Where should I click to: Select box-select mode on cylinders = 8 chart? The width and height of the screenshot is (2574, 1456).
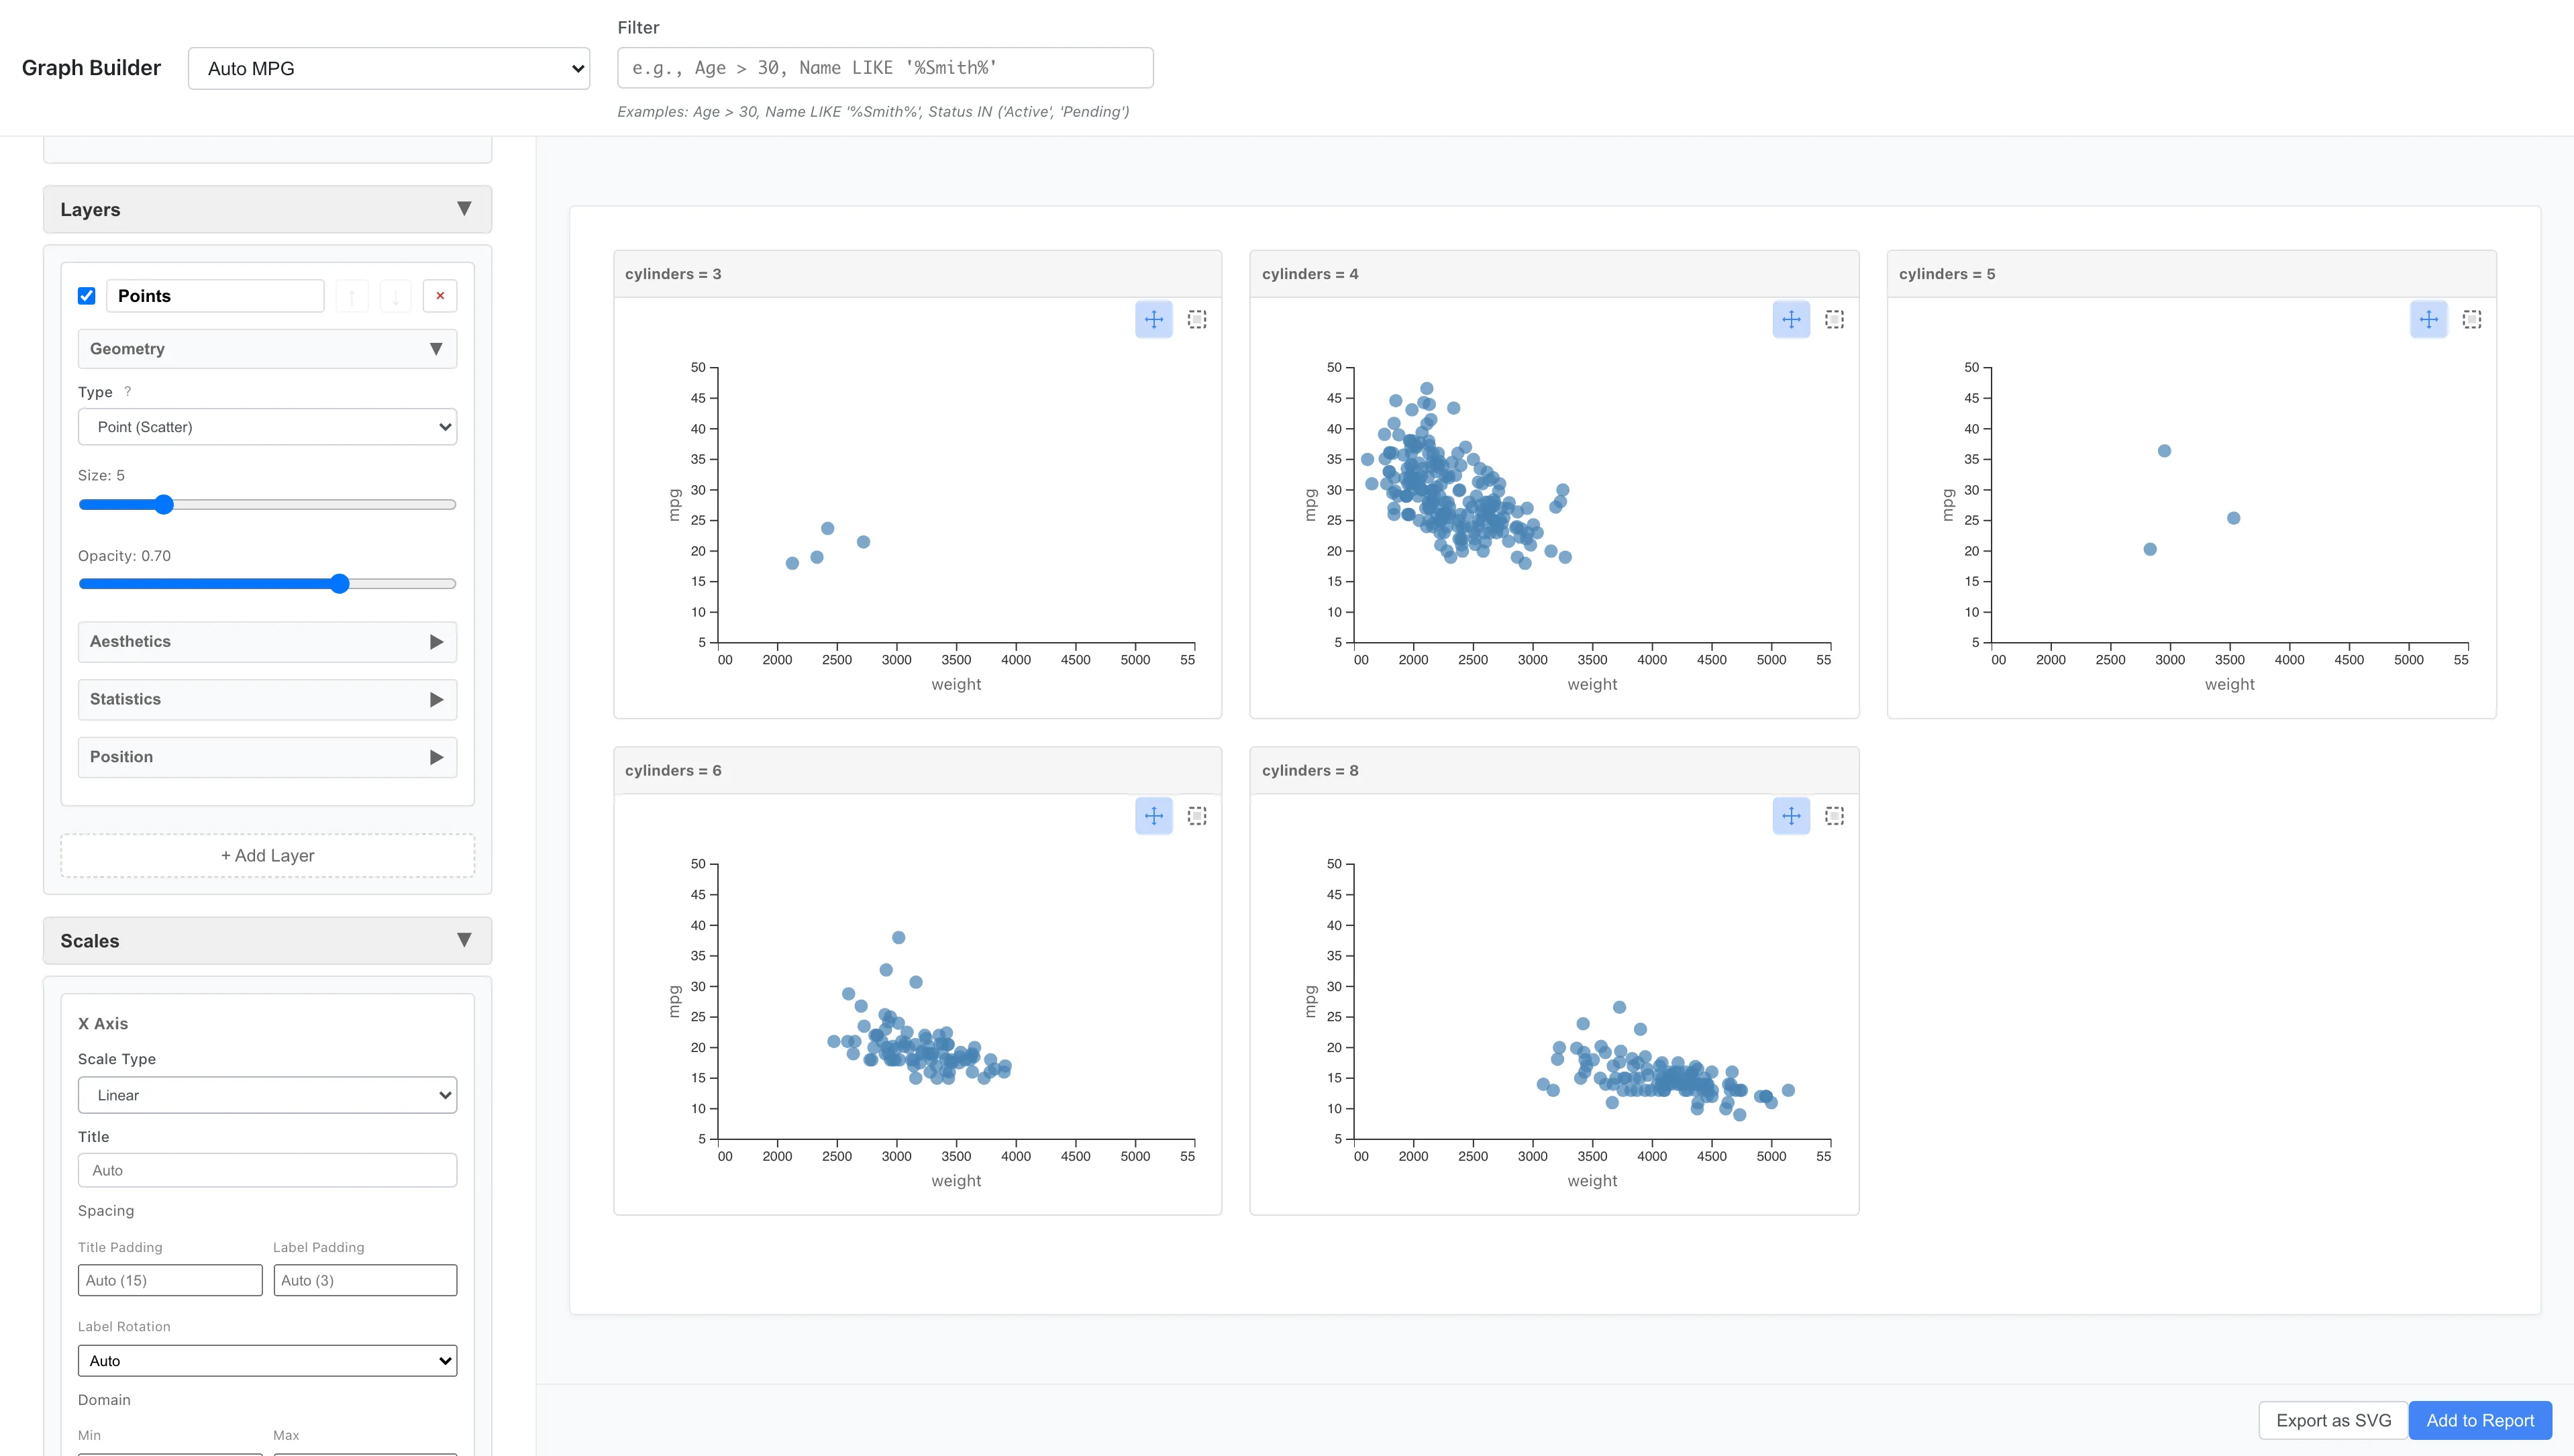1834,815
